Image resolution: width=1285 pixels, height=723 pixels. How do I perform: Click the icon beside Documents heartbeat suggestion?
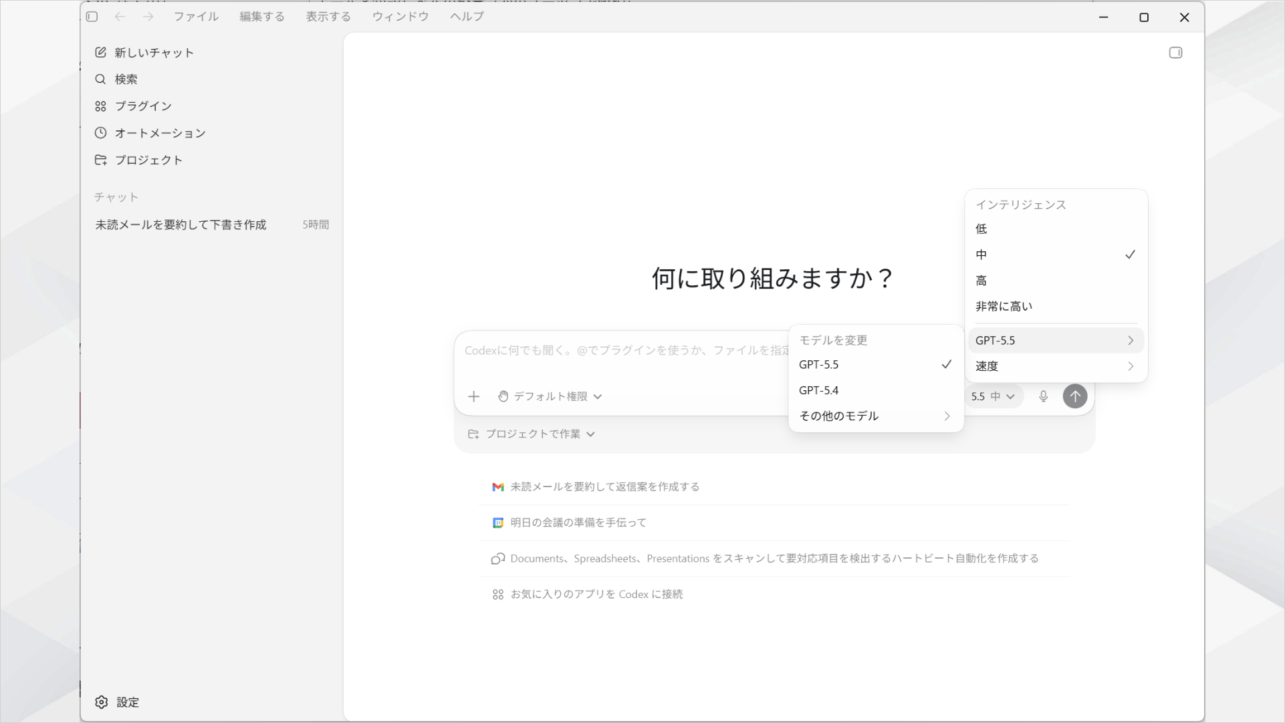click(497, 559)
